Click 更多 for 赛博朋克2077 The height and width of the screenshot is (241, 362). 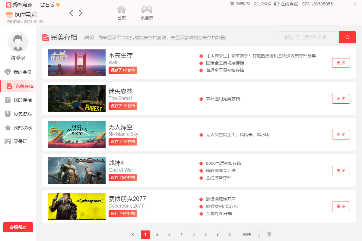pos(341,206)
